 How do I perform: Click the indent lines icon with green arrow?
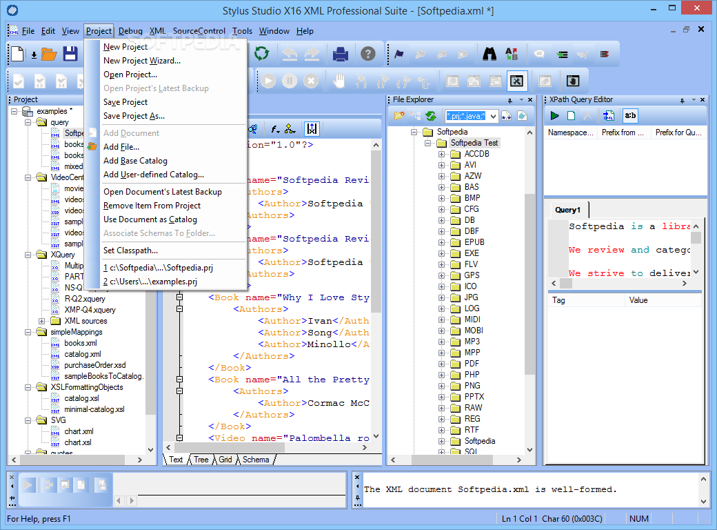click(562, 55)
